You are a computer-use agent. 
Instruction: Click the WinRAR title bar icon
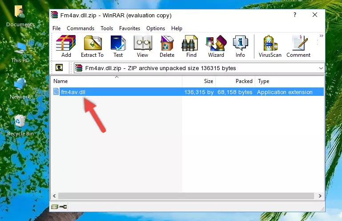[54, 15]
